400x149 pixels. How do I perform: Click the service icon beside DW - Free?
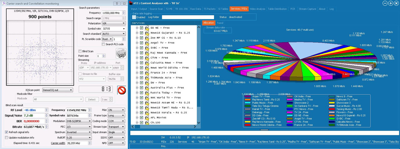pos(147,83)
